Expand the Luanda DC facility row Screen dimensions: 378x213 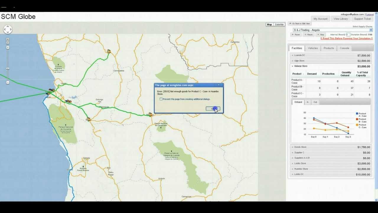331,55
